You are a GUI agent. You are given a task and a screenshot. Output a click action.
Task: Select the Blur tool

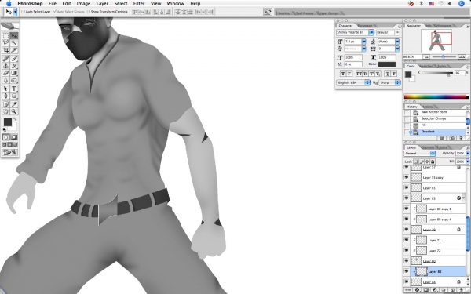[5, 80]
